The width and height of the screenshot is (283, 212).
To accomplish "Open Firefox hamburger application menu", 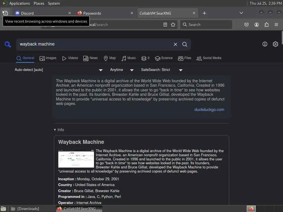I will click(x=276, y=25).
